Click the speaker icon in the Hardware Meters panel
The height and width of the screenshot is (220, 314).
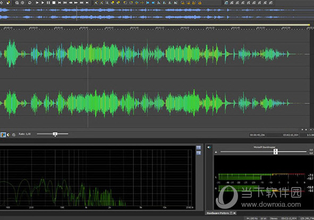(x=209, y=147)
